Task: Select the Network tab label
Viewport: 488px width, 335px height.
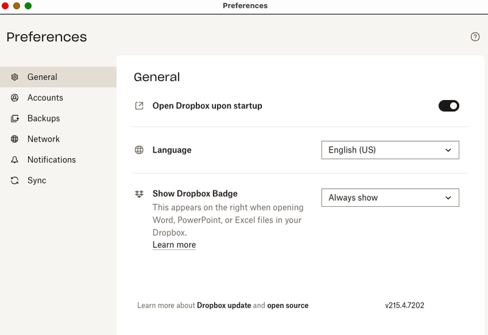Action: 43,140
